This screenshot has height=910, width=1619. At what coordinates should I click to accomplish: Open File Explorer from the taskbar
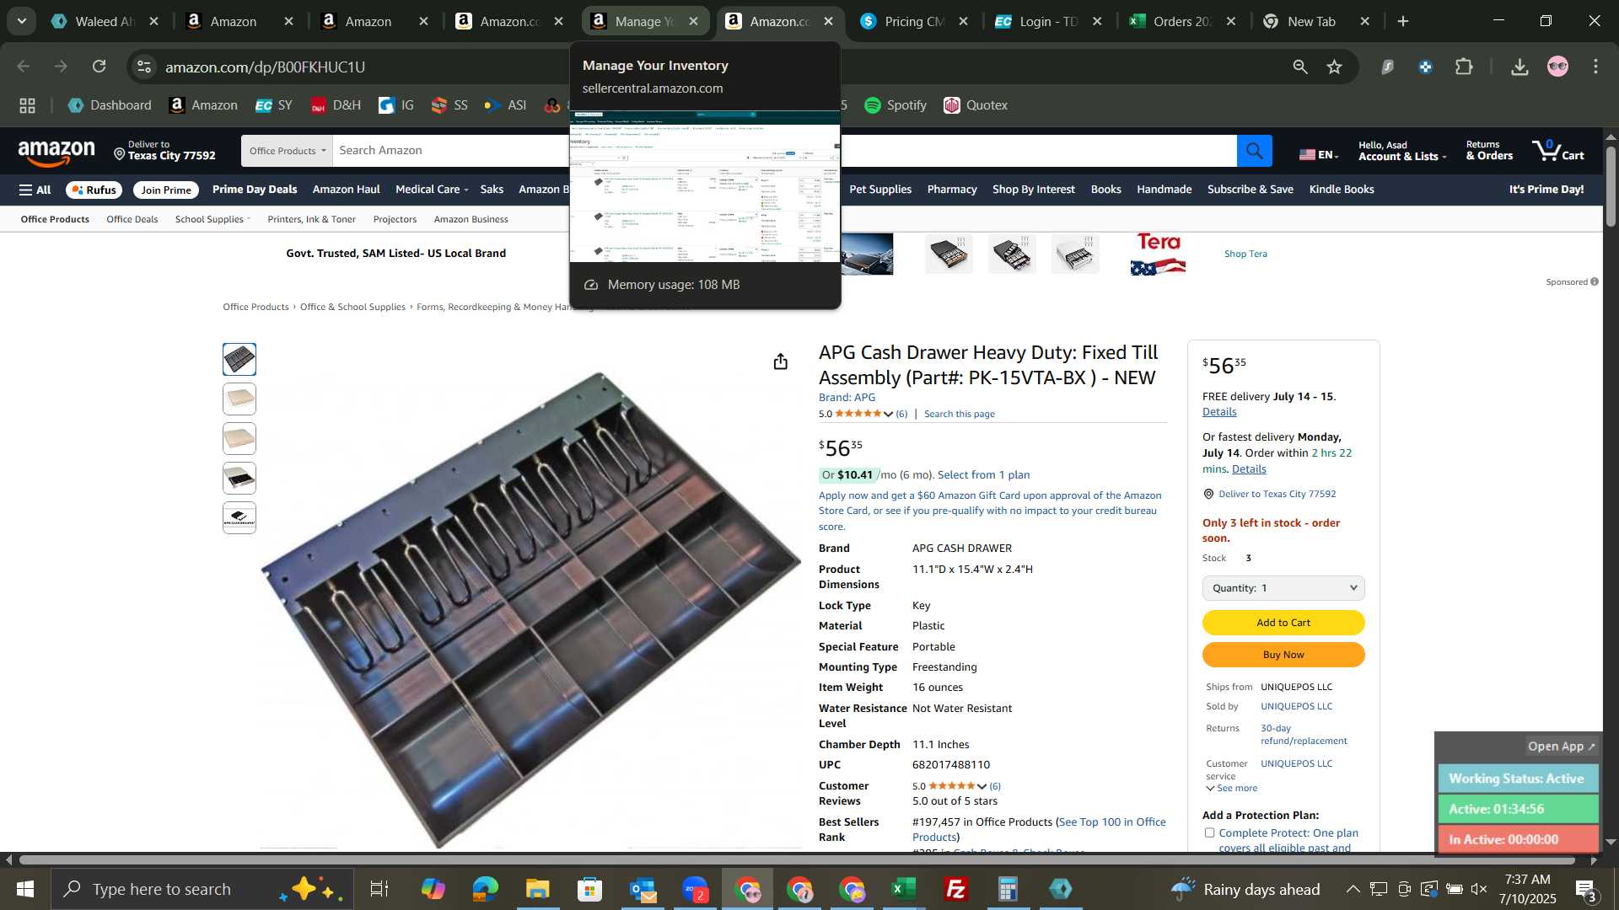click(537, 889)
